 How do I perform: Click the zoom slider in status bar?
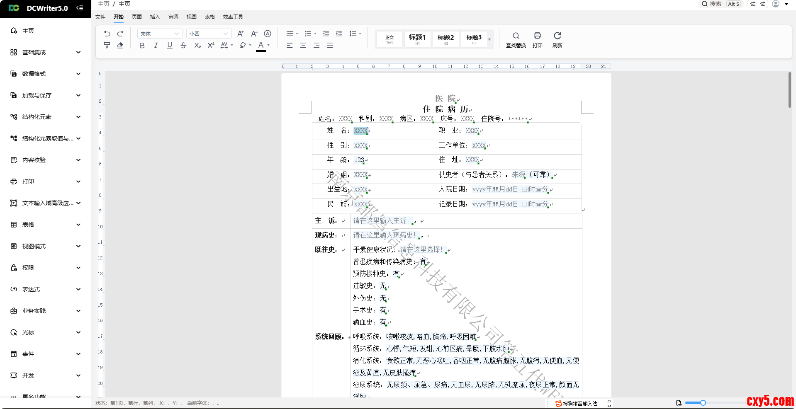[x=703, y=403]
